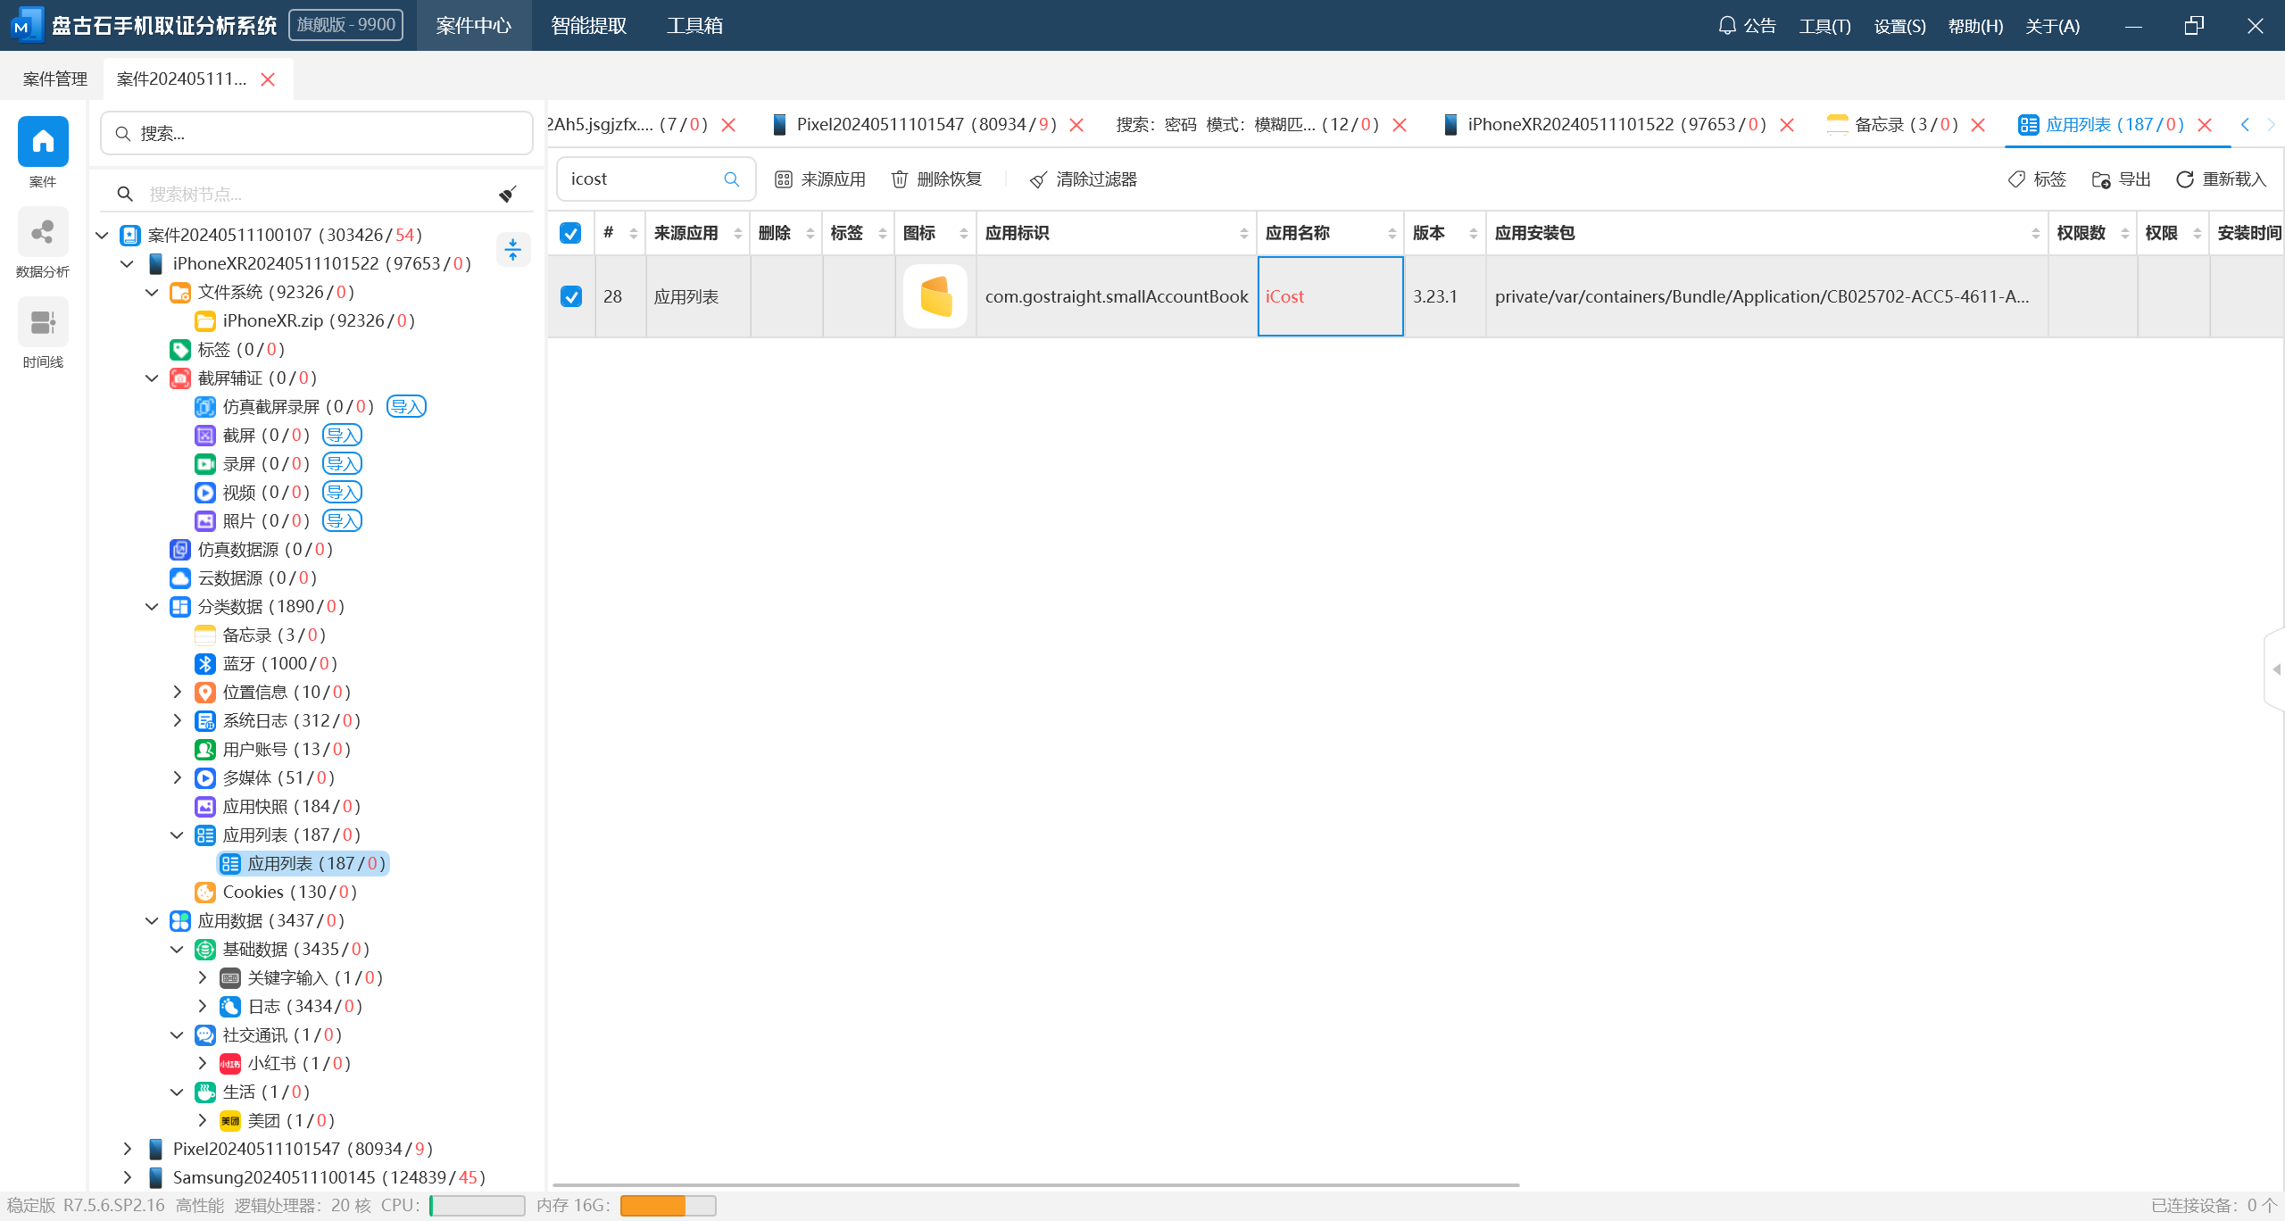Viewport: 2285px width, 1221px height.
Task: Click the iCost app icon thumbnail
Action: [x=935, y=296]
